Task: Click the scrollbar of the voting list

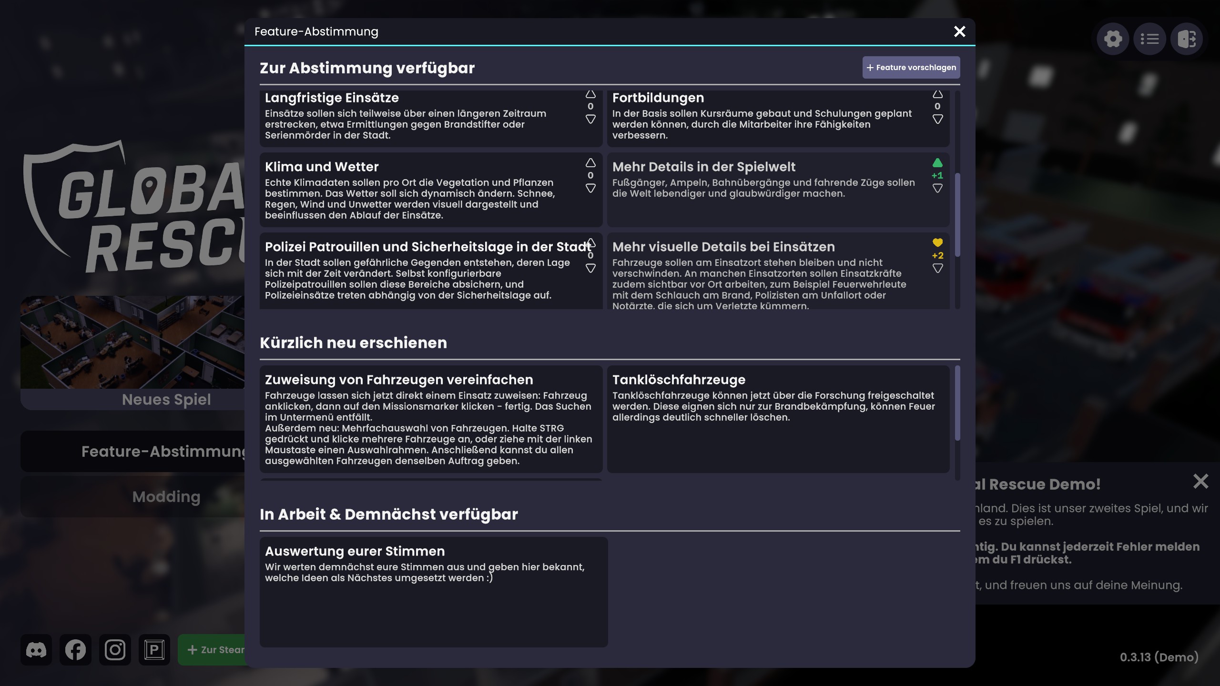Action: 957,214
